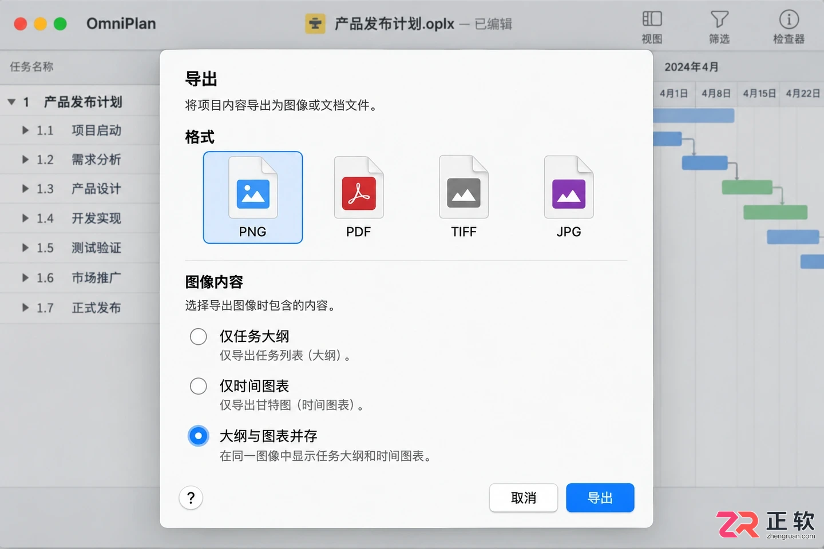Click the first green Gantt bar
Image resolution: width=824 pixels, height=549 pixels.
click(747, 187)
